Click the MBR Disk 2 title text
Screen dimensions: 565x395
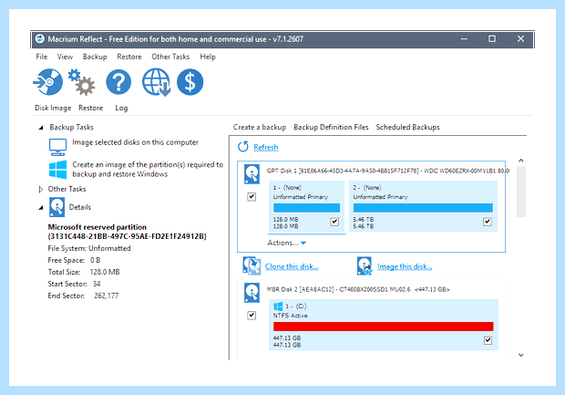(x=358, y=289)
